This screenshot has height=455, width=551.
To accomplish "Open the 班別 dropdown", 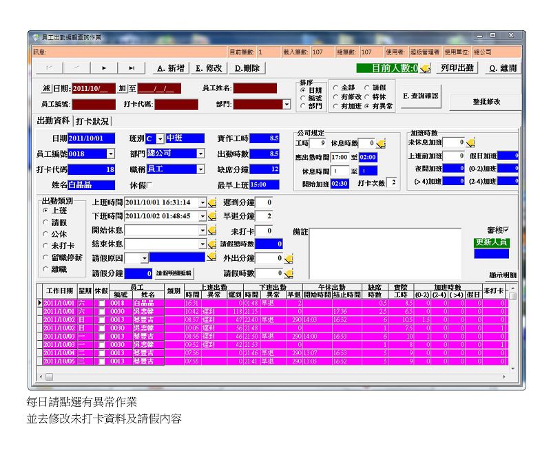I will coord(159,138).
